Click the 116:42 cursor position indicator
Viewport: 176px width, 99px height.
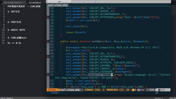[165, 90]
